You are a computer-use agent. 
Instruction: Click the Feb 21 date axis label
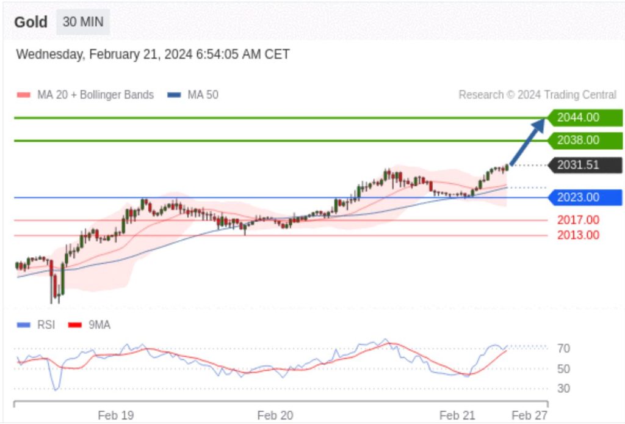pyautogui.click(x=457, y=415)
